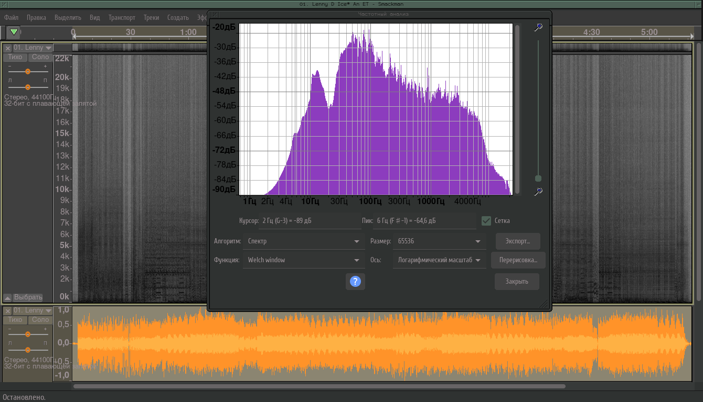Click the Остановлено. status bar text

pos(24,397)
